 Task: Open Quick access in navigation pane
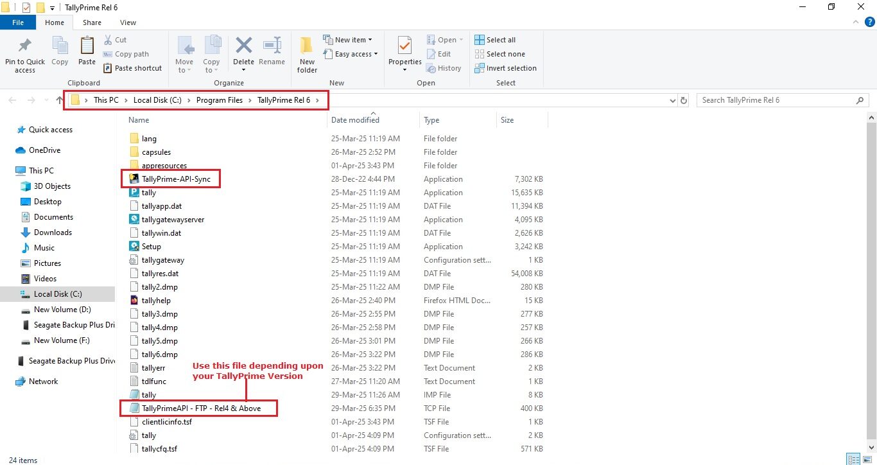click(51, 130)
